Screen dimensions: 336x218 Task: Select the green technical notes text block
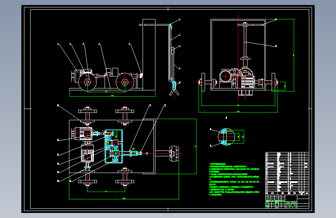pyautogui.click(x=234, y=179)
